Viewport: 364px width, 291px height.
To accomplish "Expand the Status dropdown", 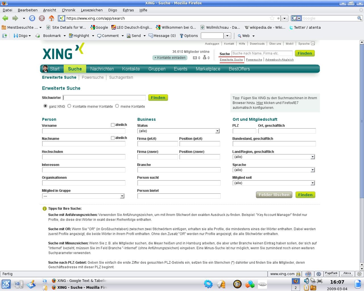I will pos(178,131).
